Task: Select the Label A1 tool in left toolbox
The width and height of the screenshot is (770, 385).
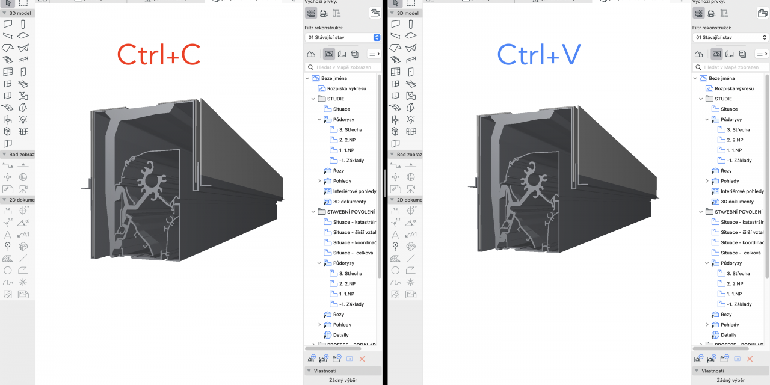Action: [x=23, y=235]
